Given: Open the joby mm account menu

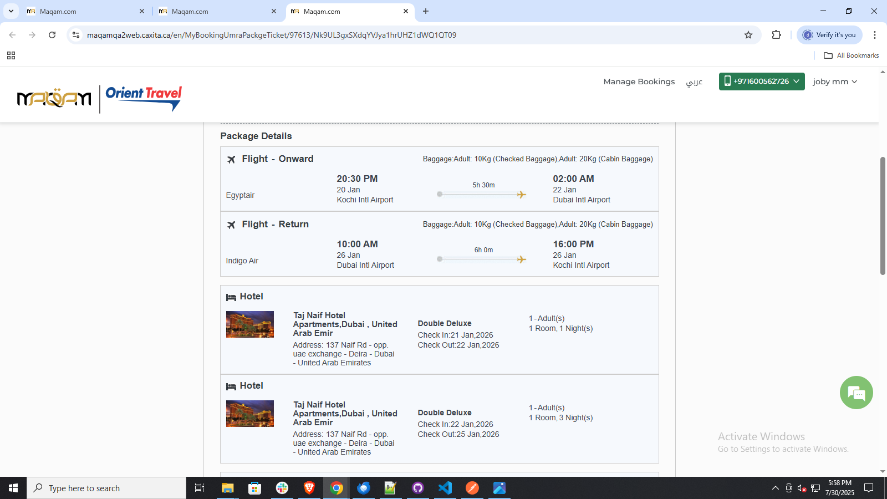Looking at the screenshot, I should pos(834,82).
